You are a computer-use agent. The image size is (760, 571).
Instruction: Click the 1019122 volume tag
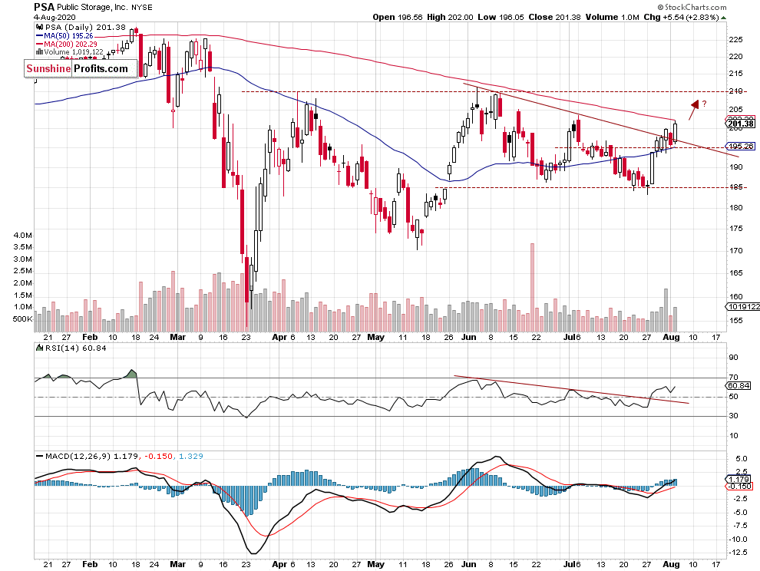coord(743,306)
